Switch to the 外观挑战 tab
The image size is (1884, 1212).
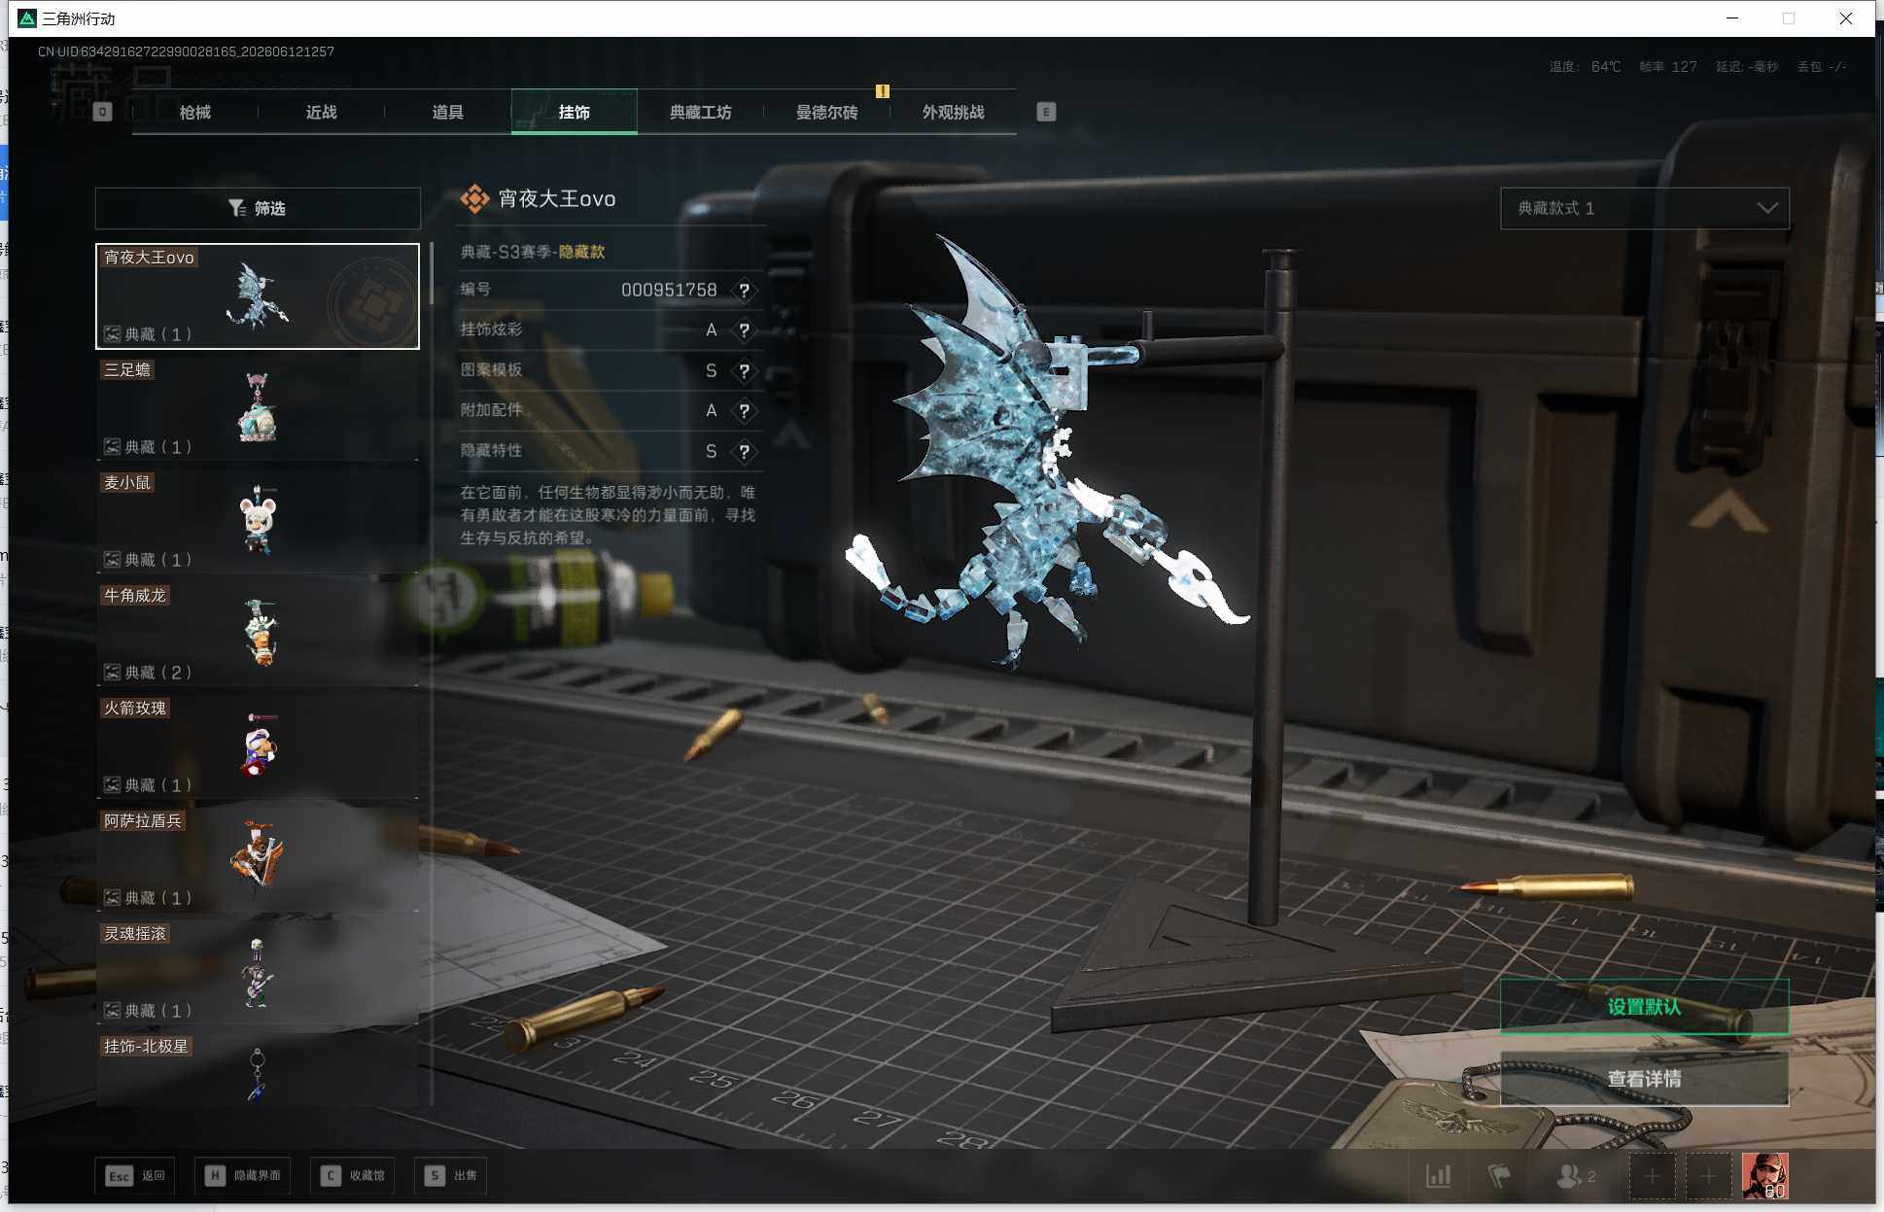pyautogui.click(x=953, y=112)
